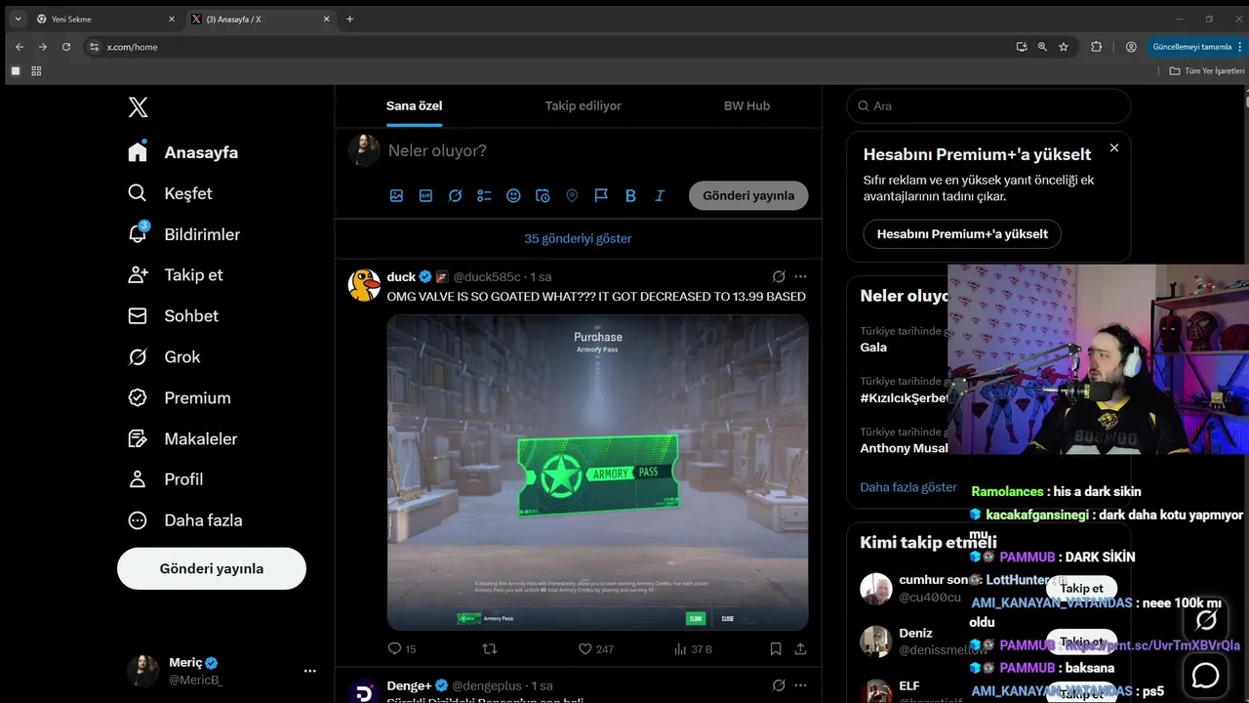Switch to the Sana özel tab
The image size is (1249, 703).
click(414, 105)
